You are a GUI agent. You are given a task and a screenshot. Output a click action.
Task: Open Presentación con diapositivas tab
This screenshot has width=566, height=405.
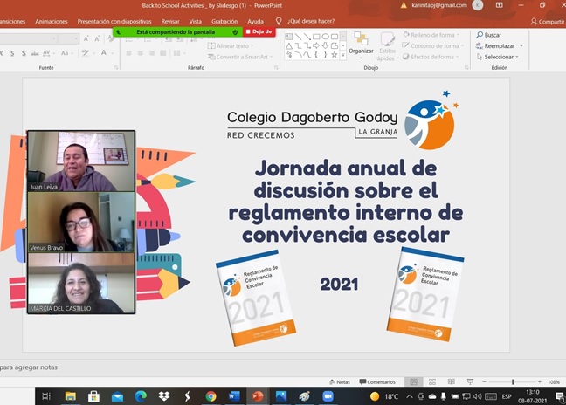click(114, 21)
